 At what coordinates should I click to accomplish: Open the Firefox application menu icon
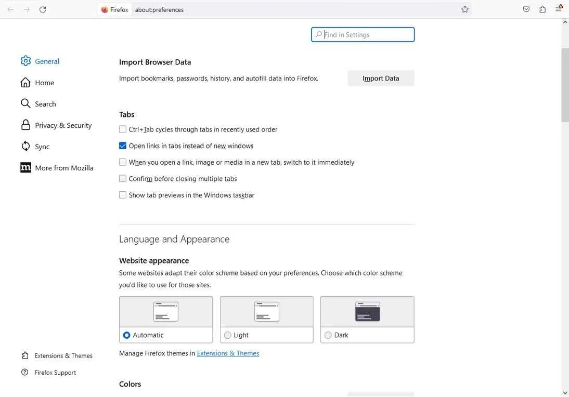point(559,9)
